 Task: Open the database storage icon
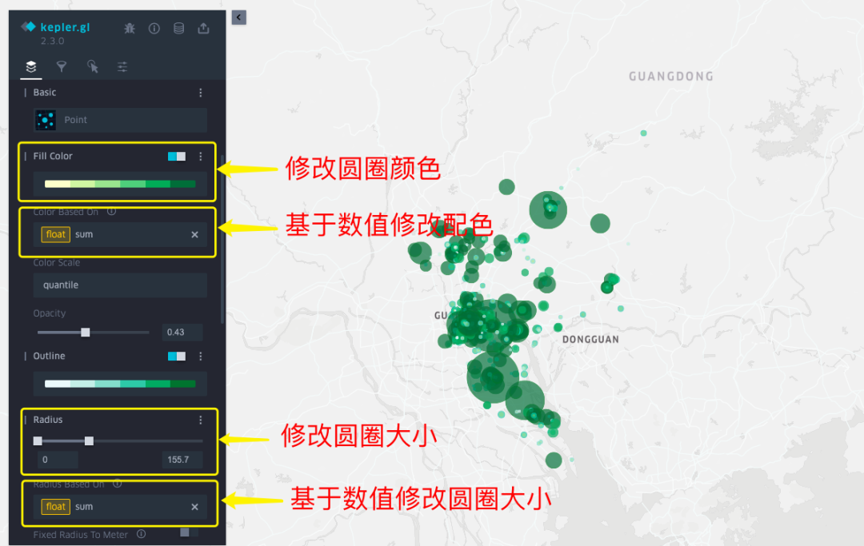(x=179, y=28)
